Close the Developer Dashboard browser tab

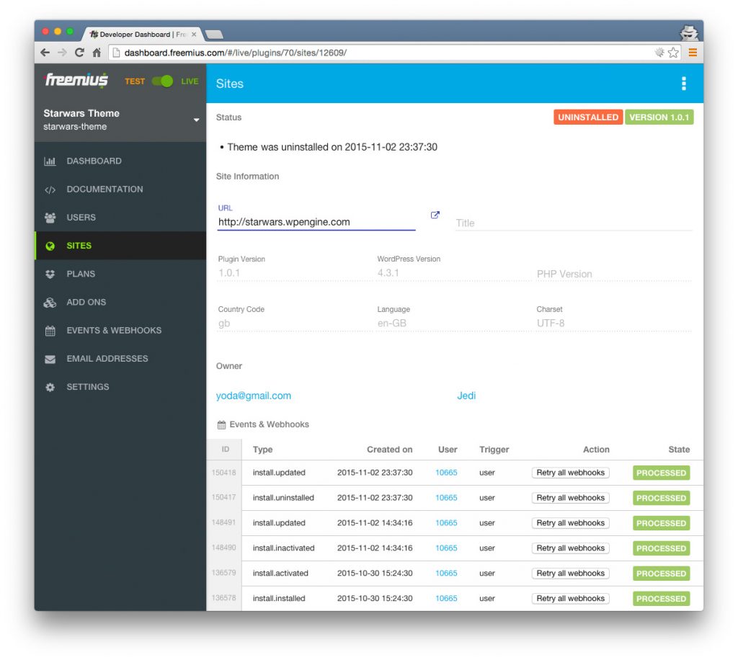click(x=194, y=35)
